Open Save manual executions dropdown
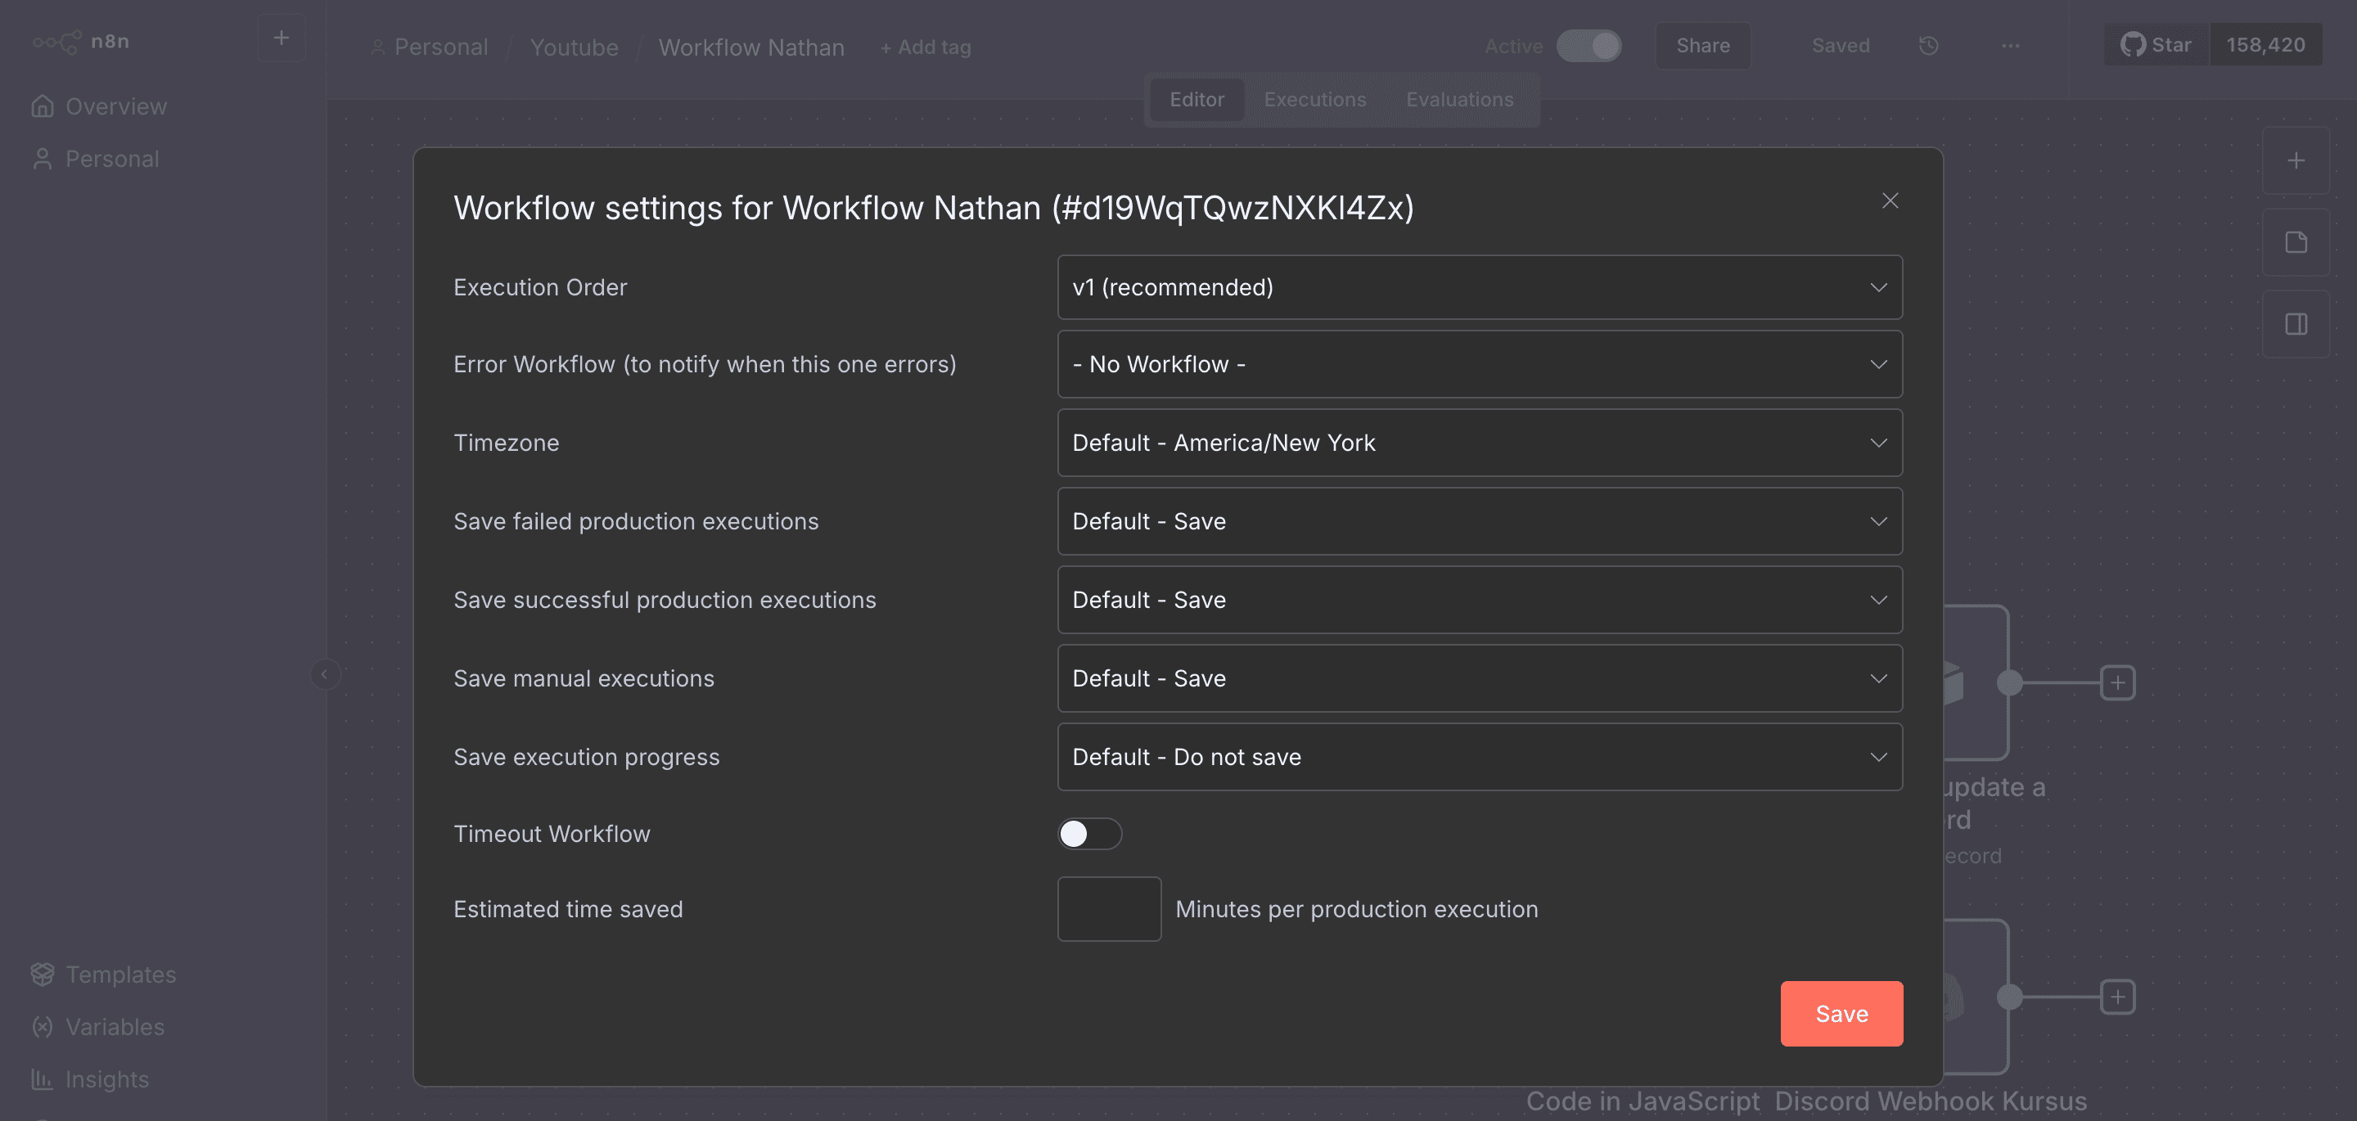Viewport: 2357px width, 1121px height. click(1480, 679)
